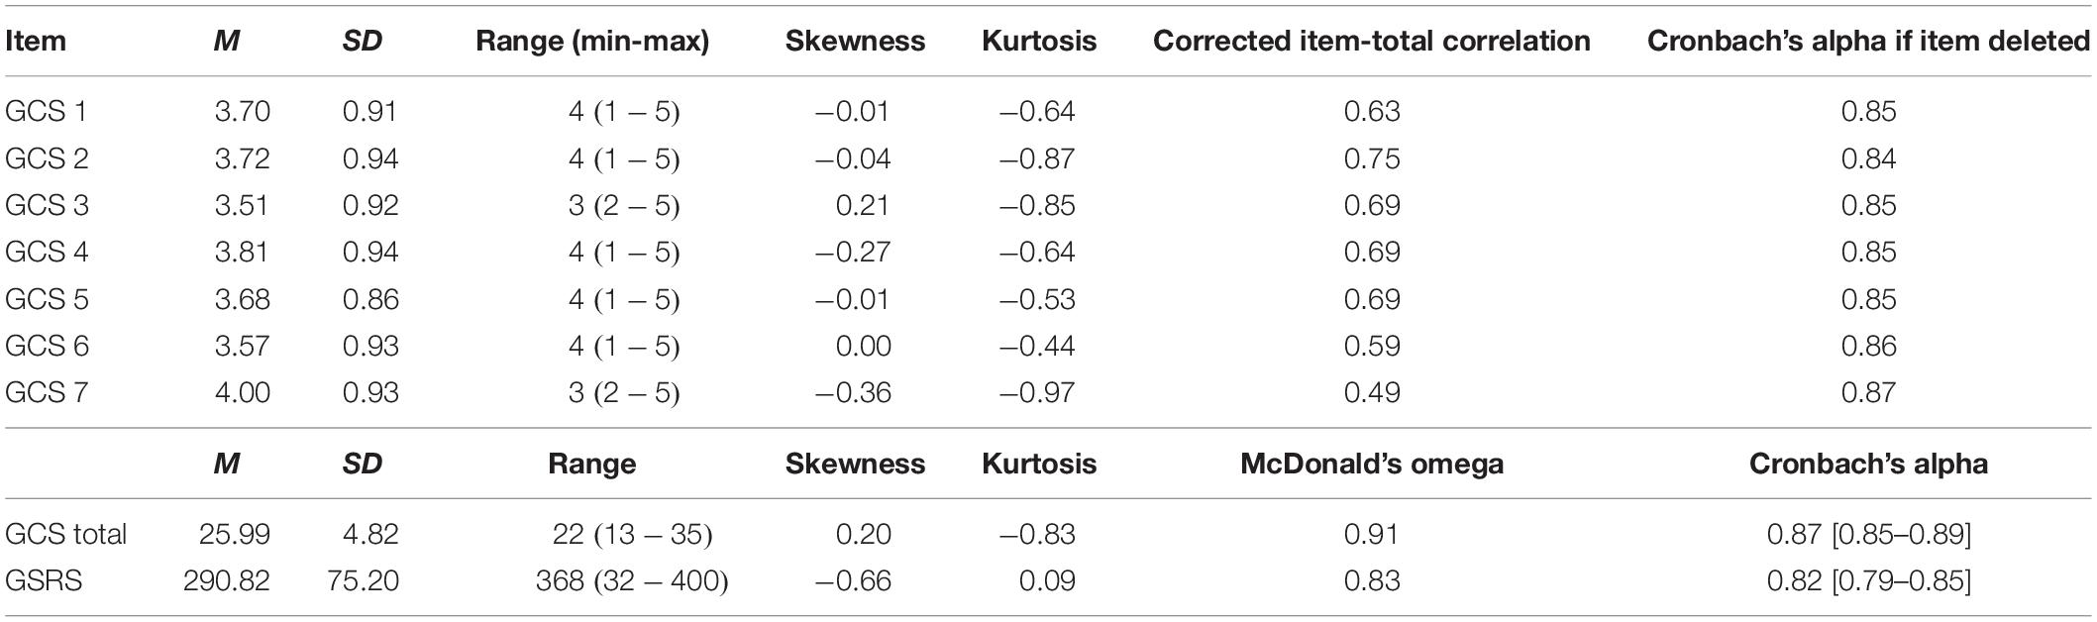
Task: Click 'Cronbach's alpha if item deleted' header
Action: point(1868,41)
